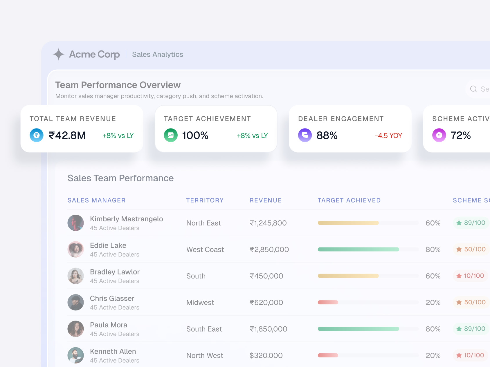
Task: Open Kimberly Mastrangelo's avatar
Action: 76,223
